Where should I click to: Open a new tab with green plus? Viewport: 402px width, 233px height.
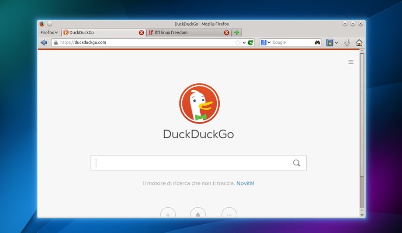[236, 32]
